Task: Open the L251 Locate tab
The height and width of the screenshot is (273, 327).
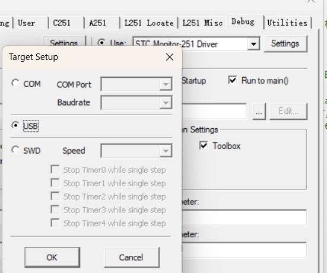Action: click(x=149, y=23)
